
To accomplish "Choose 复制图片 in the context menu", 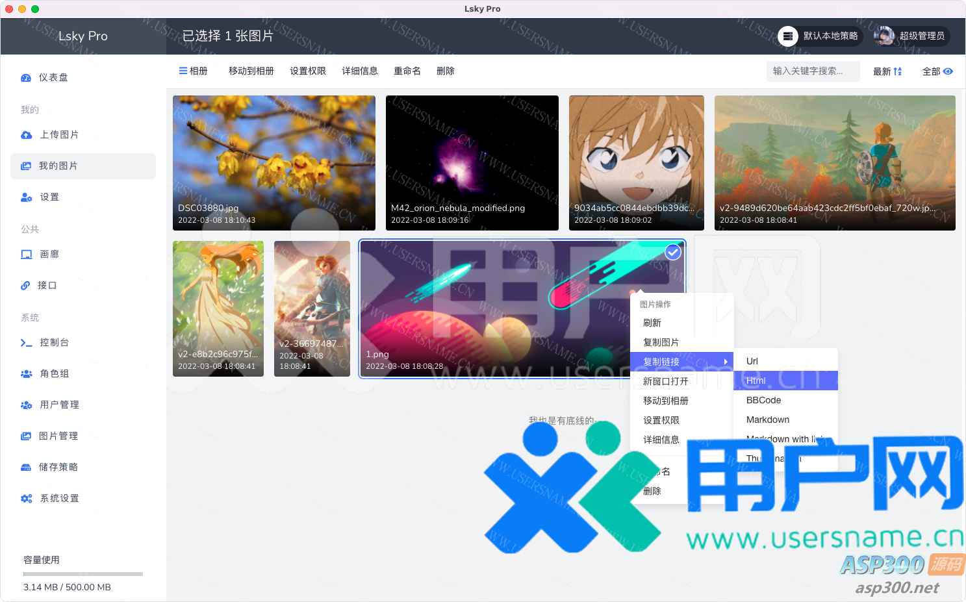I will pos(681,342).
